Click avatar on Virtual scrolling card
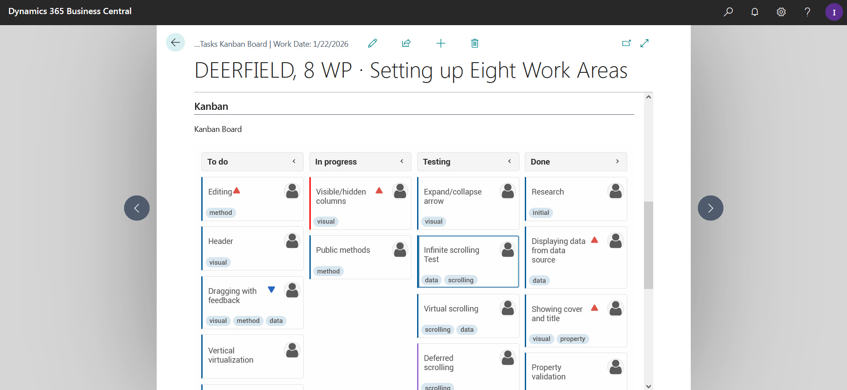Screen dimensions: 847x390 click(x=508, y=308)
